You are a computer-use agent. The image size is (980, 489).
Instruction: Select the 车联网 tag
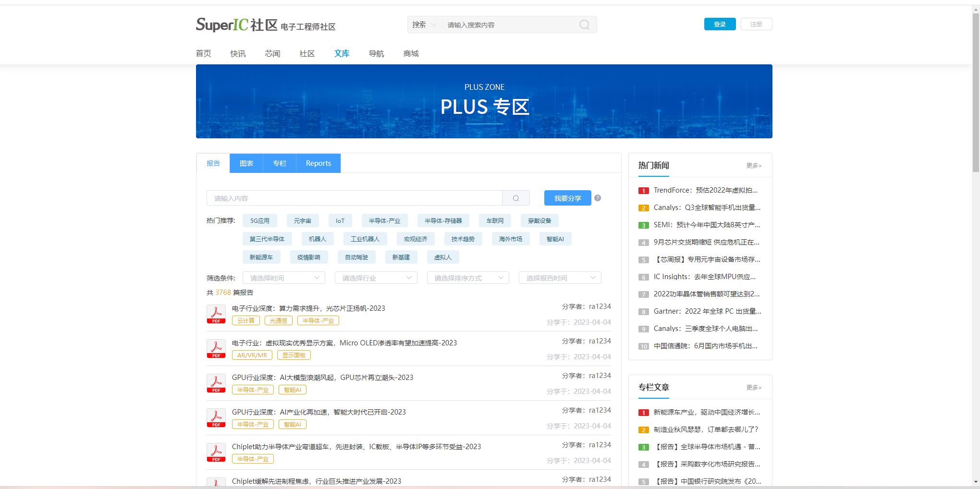click(495, 220)
